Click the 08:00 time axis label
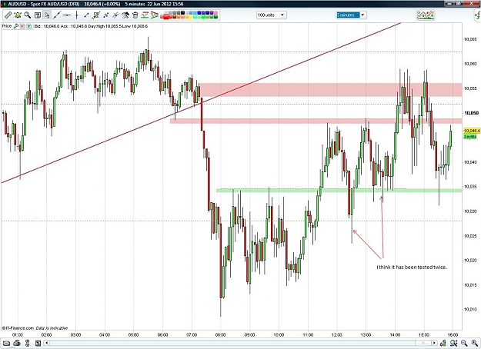 pyautogui.click(x=221, y=335)
